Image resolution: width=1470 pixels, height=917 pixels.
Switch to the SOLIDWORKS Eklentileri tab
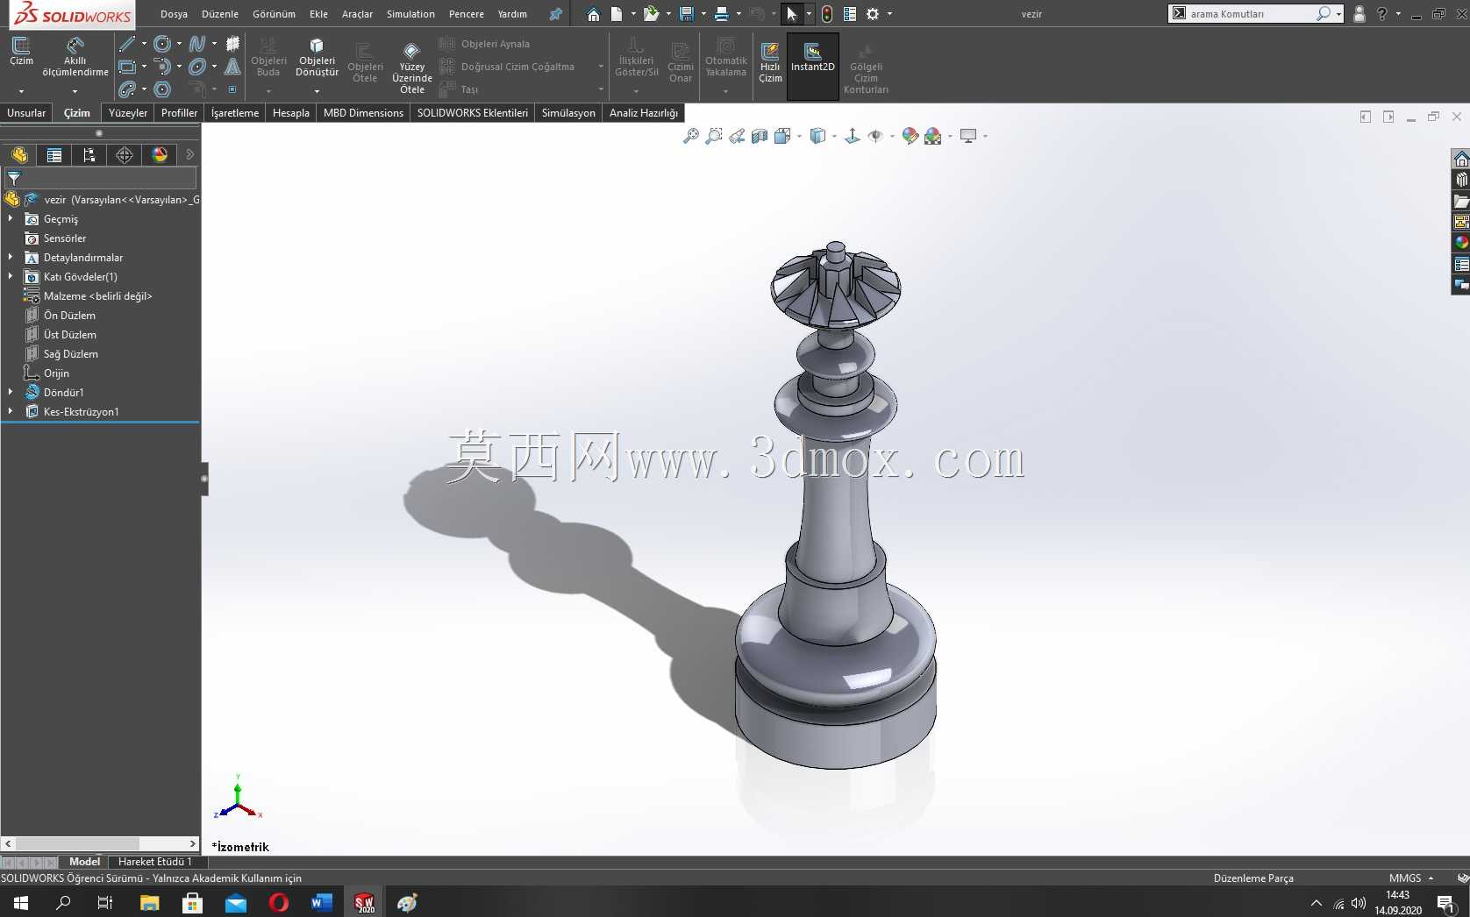pos(473,113)
